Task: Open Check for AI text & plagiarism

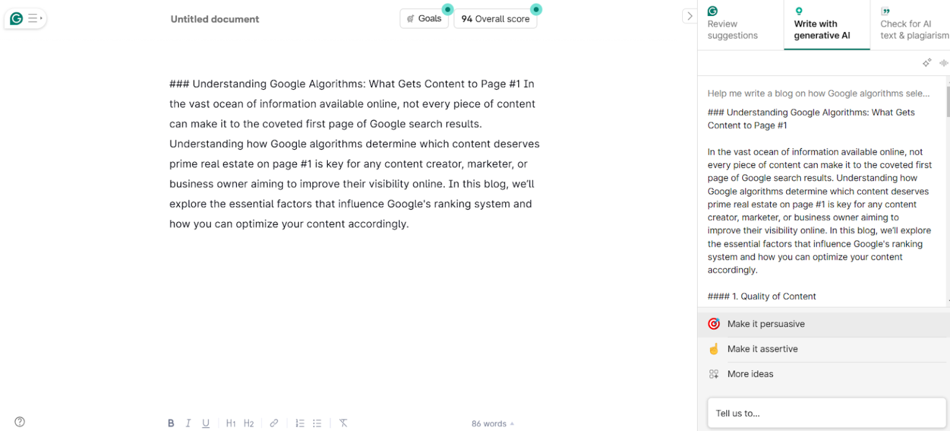Action: pos(914,23)
